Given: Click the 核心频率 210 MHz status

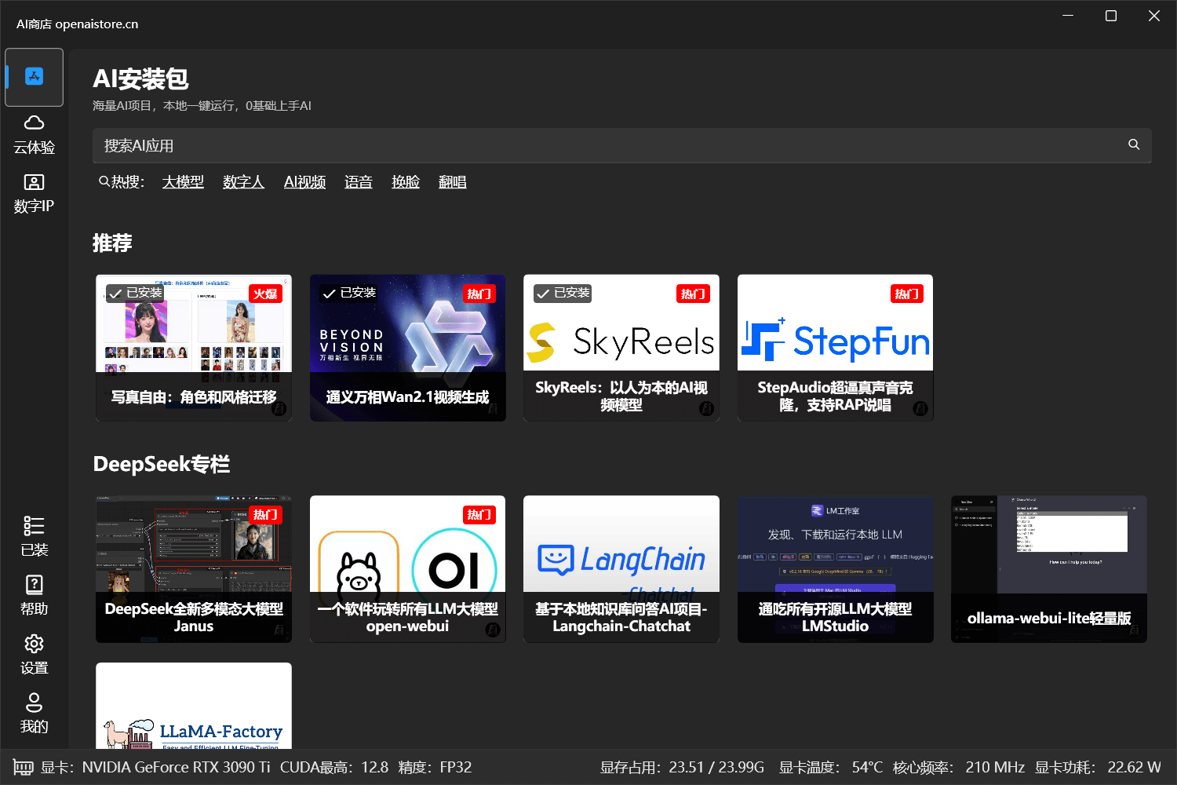Looking at the screenshot, I should click(x=959, y=767).
